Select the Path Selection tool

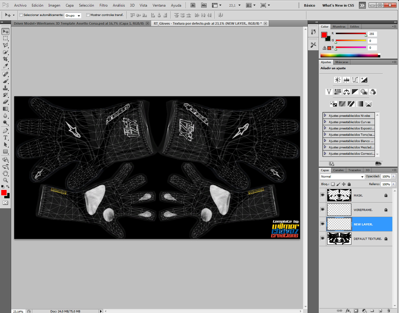pyautogui.click(x=5, y=144)
